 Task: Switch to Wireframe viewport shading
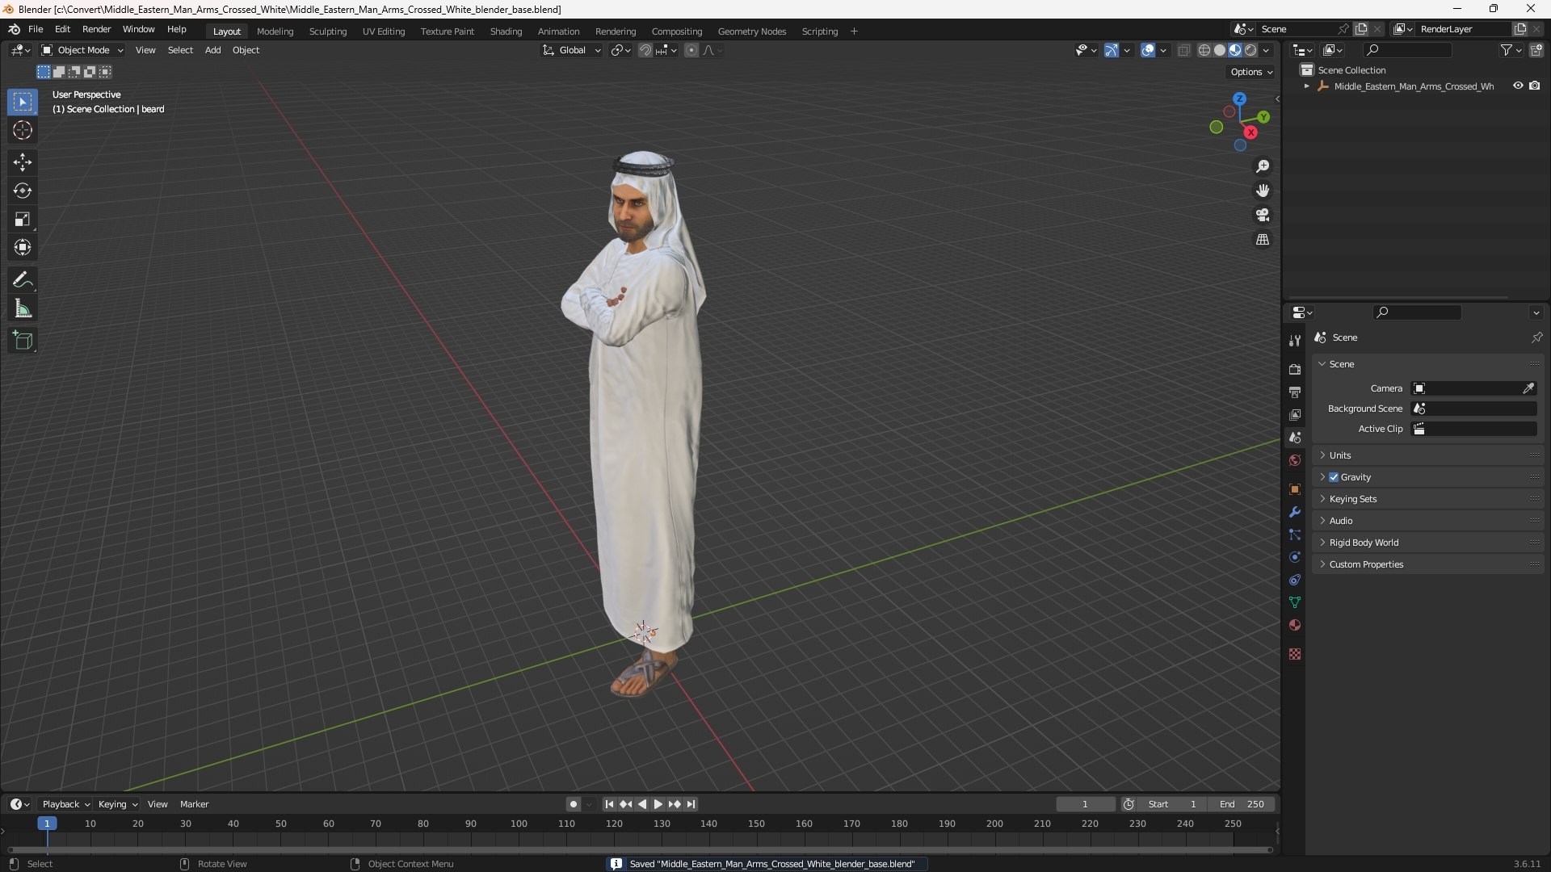1204,50
